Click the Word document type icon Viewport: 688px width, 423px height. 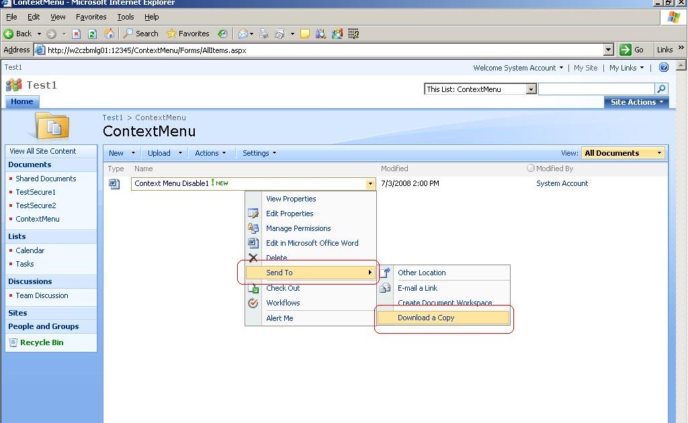(x=114, y=184)
